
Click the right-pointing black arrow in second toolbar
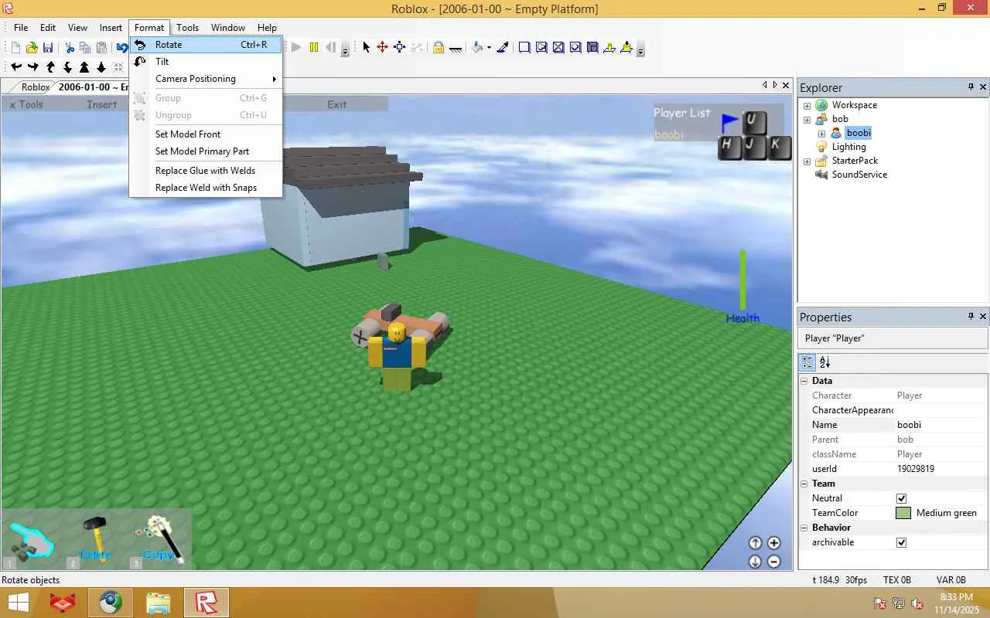coord(32,67)
